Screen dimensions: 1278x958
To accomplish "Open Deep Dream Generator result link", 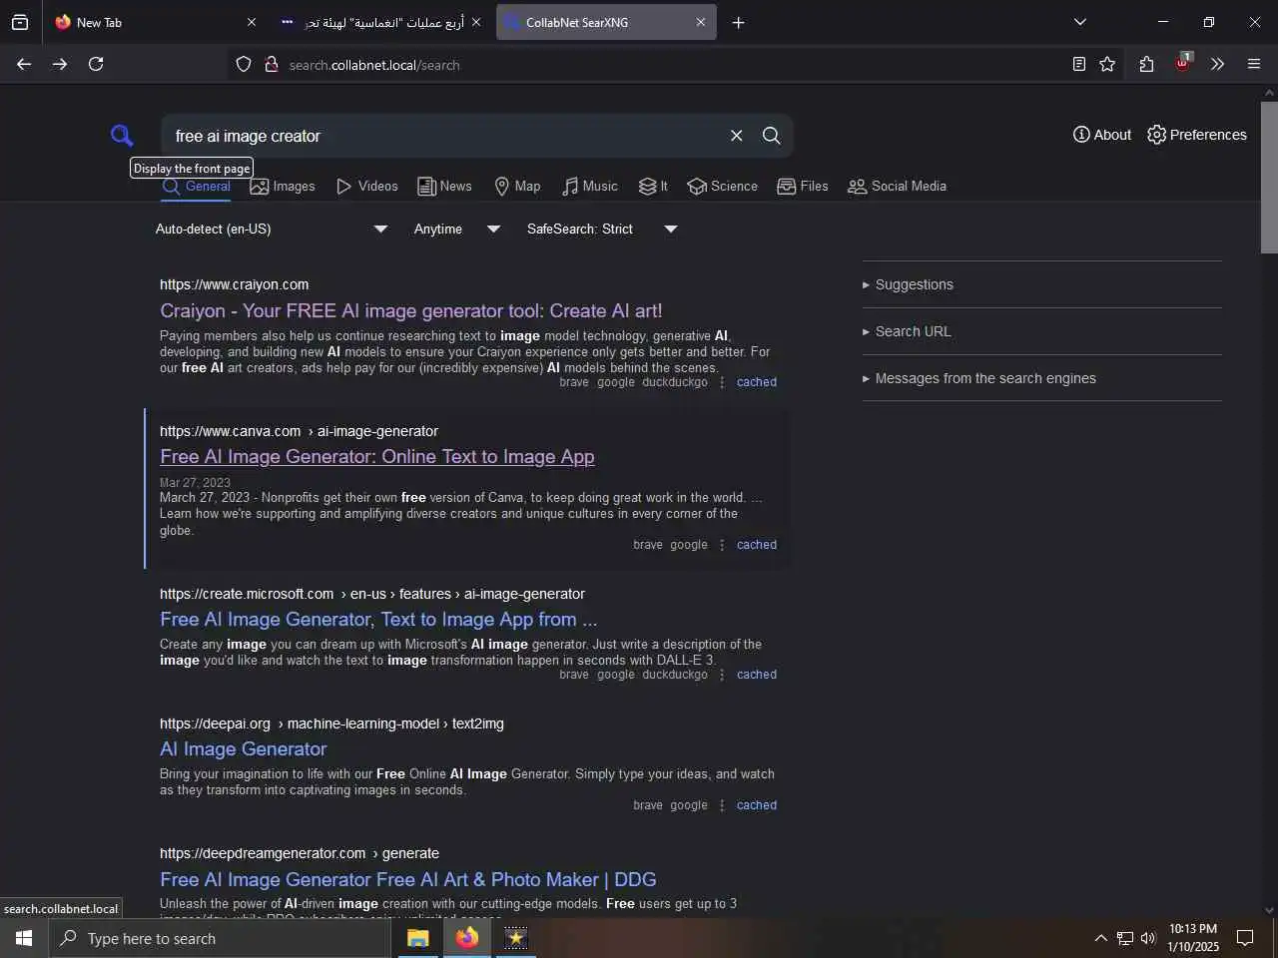I will 407,879.
